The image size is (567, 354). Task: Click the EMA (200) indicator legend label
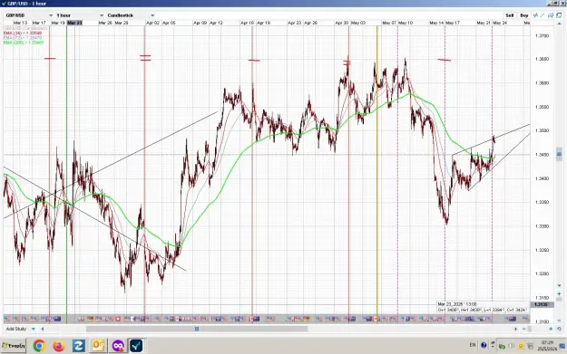(24, 43)
